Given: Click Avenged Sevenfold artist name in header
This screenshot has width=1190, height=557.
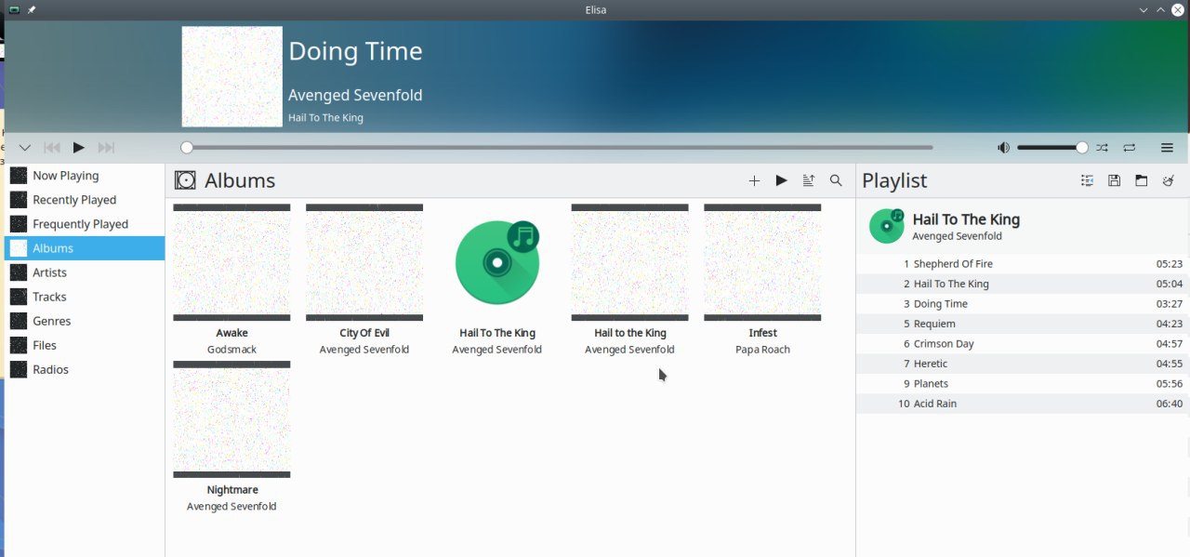Looking at the screenshot, I should point(355,95).
